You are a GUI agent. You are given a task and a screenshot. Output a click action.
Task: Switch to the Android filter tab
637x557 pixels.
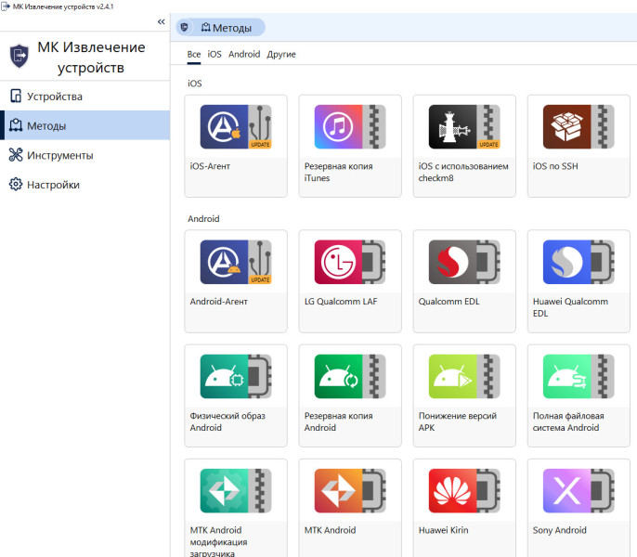pyautogui.click(x=244, y=55)
